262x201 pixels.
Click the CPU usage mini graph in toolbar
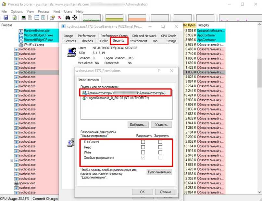pos(92,18)
